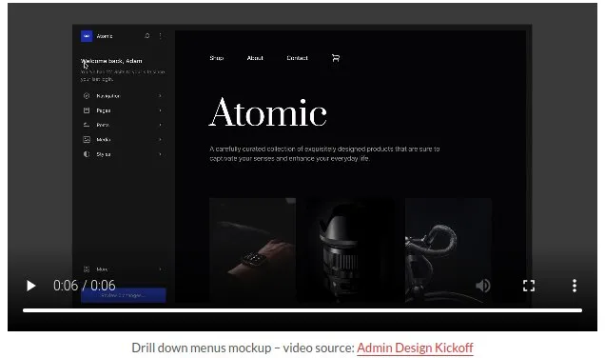This screenshot has height=358, width=605.
Task: Click the blue button at sidebar bottom
Action: pos(124,295)
